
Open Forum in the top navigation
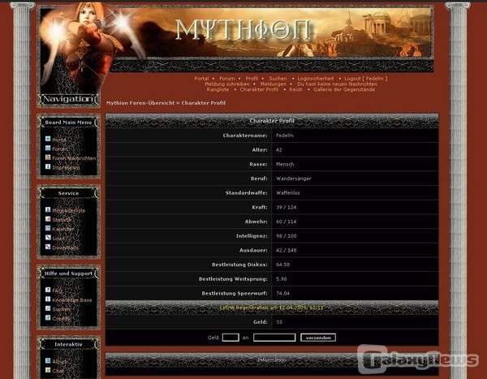[x=227, y=79]
